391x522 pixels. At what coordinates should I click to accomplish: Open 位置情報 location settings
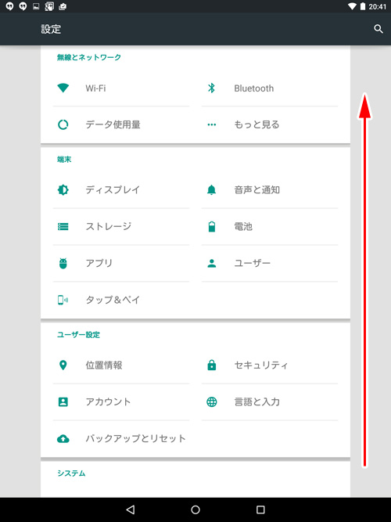(x=121, y=365)
